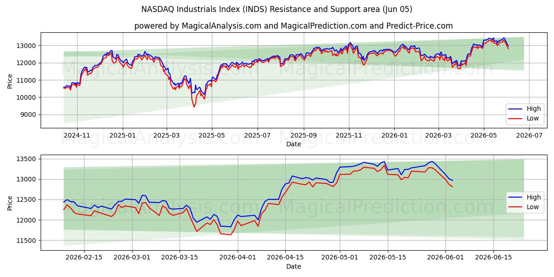
Task: Click the '2024-11' date label on the top chart
Action: [x=77, y=136]
